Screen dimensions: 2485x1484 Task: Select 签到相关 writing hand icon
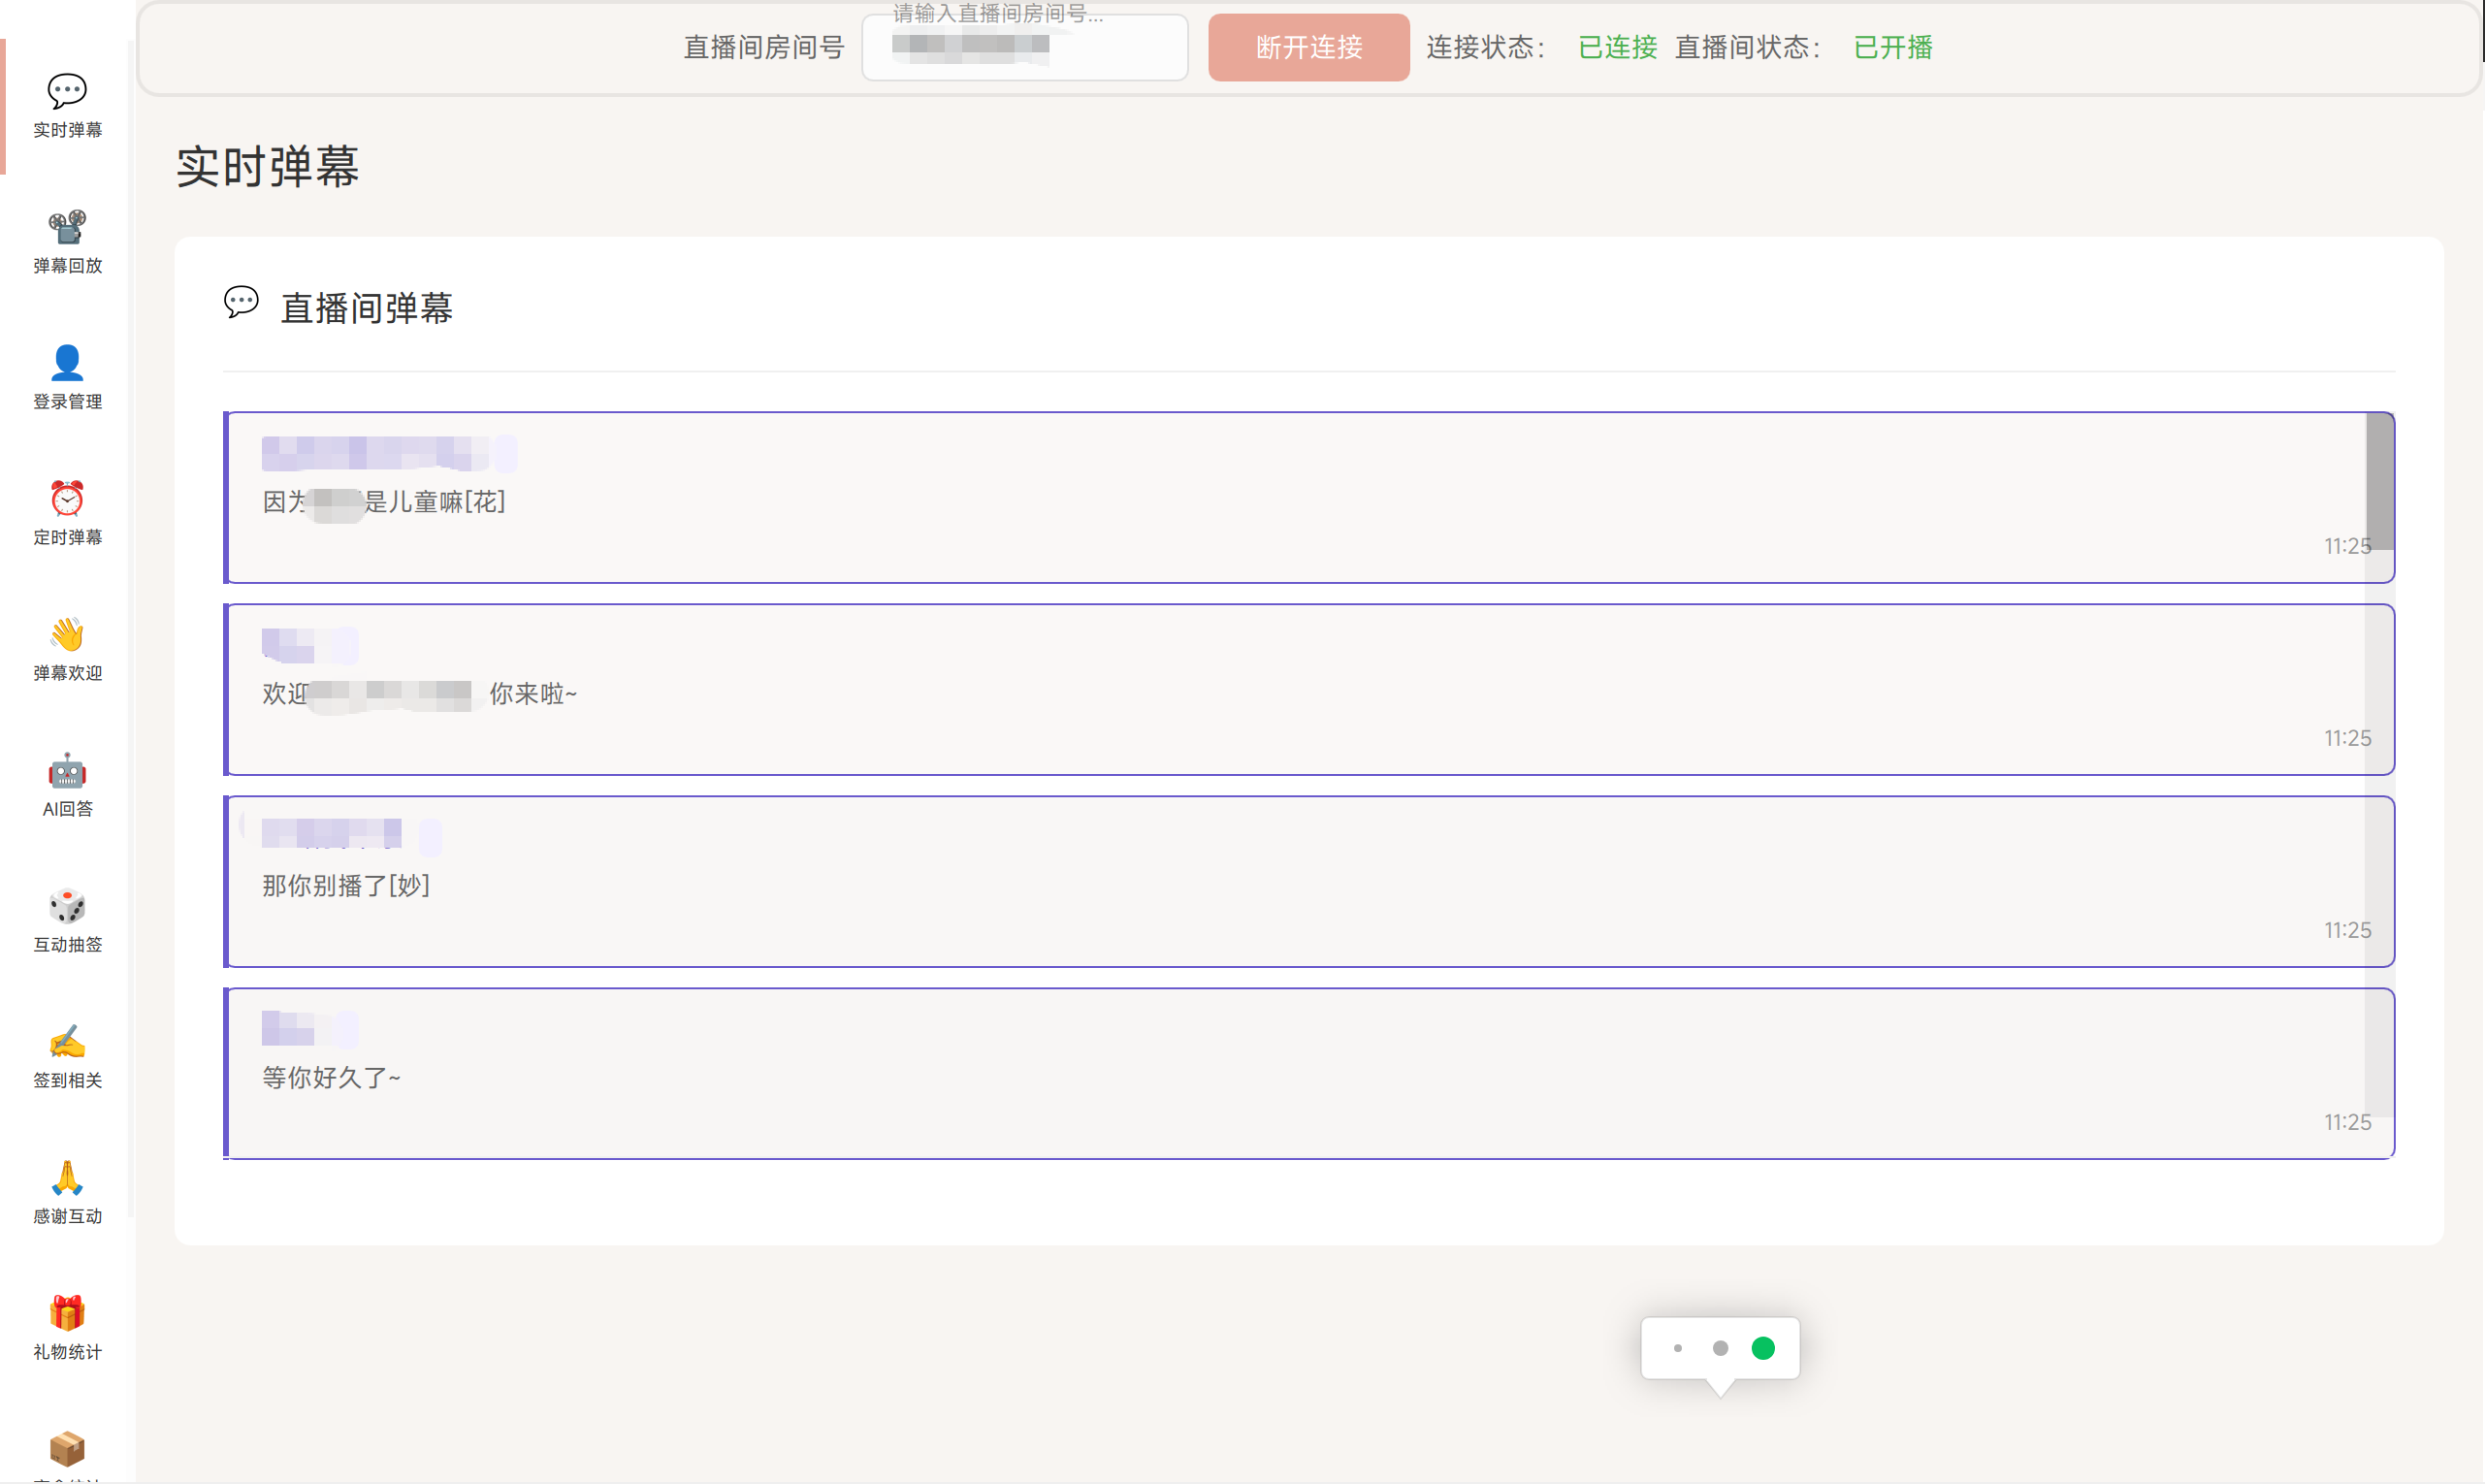tap(67, 1042)
